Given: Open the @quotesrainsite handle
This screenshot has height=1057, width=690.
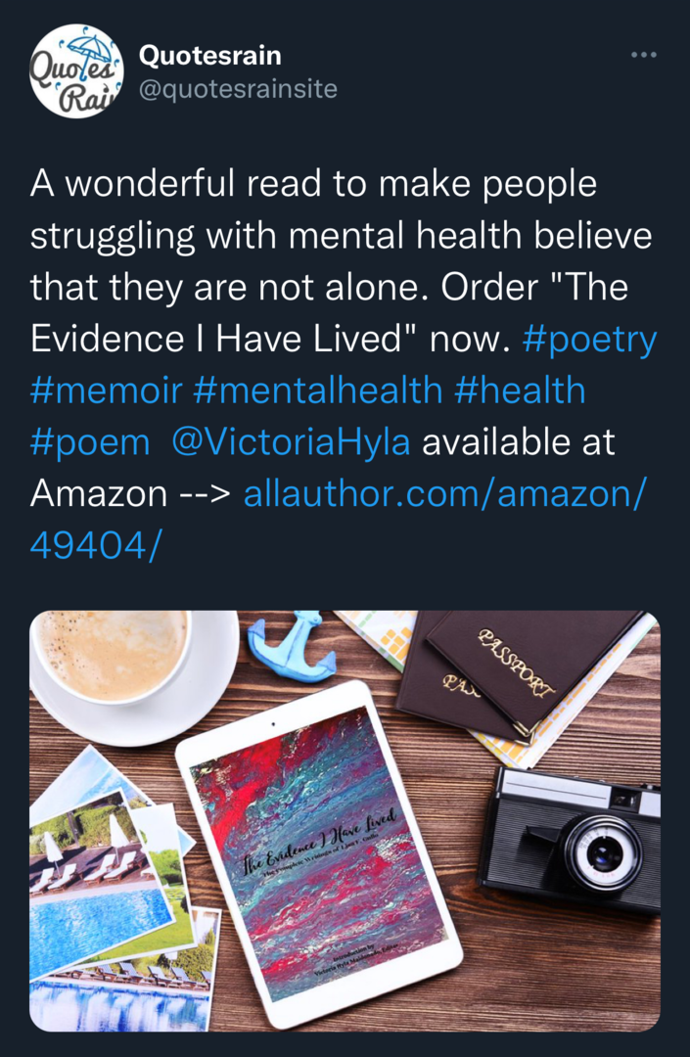Looking at the screenshot, I should [x=238, y=89].
